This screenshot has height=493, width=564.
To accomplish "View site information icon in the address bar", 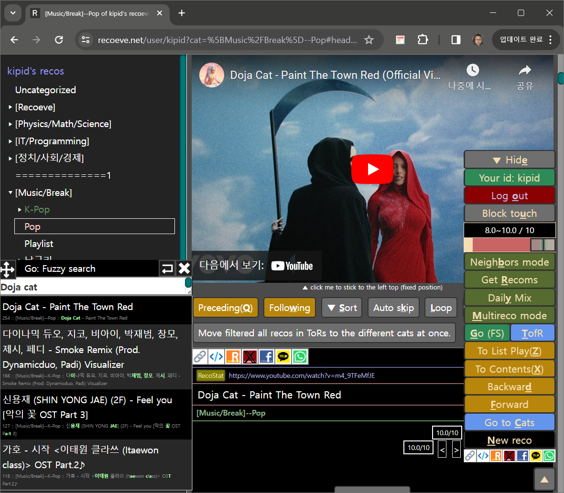I will coord(86,40).
